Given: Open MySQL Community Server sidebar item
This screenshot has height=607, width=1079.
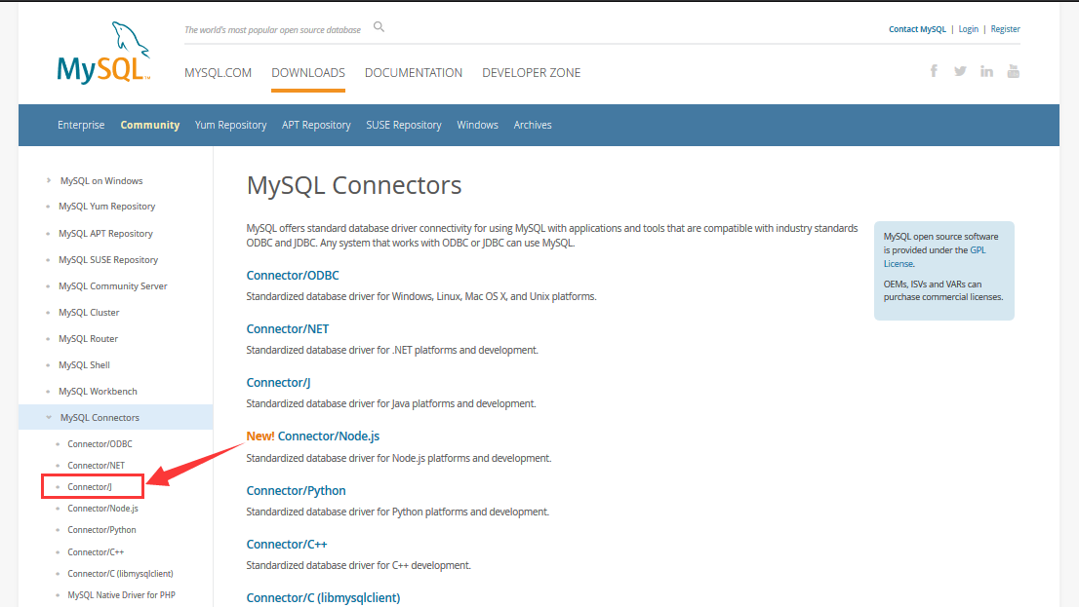Looking at the screenshot, I should pyautogui.click(x=113, y=286).
